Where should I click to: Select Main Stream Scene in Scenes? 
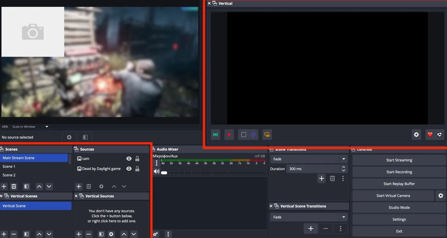click(34, 158)
